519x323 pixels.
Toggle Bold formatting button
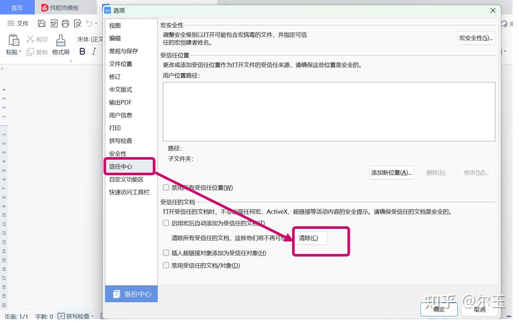82,51
